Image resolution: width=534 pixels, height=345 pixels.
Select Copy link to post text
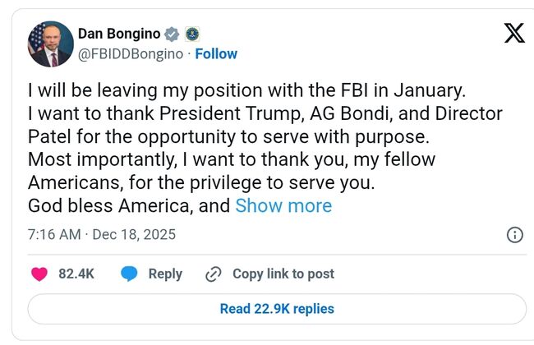pyautogui.click(x=283, y=274)
